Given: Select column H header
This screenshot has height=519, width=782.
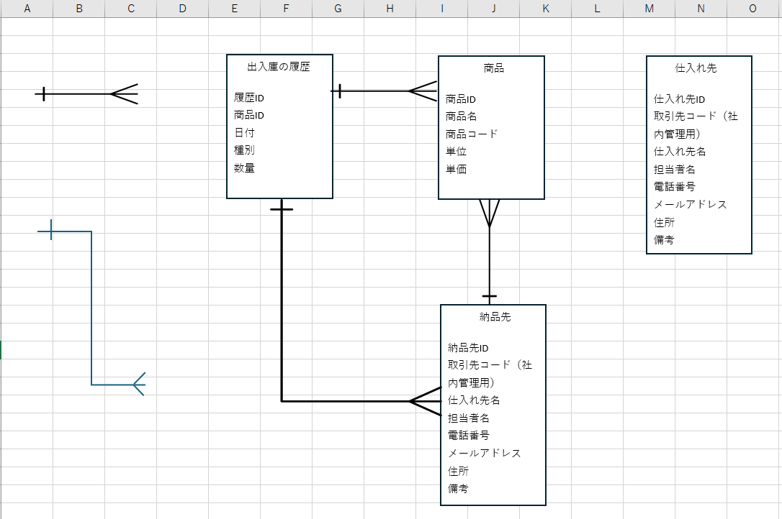Looking at the screenshot, I should 390,9.
